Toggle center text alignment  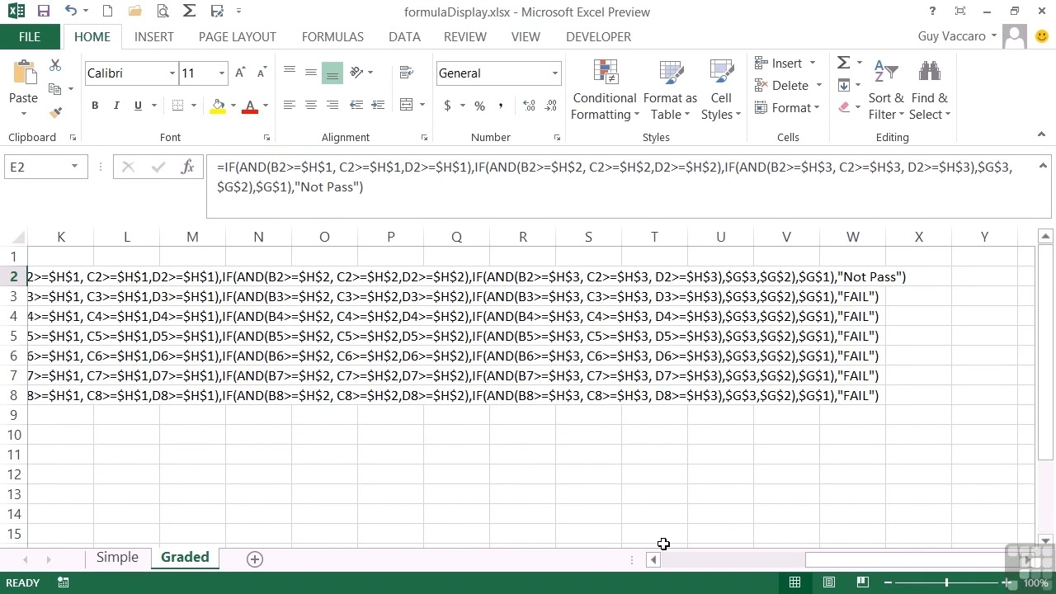click(311, 105)
